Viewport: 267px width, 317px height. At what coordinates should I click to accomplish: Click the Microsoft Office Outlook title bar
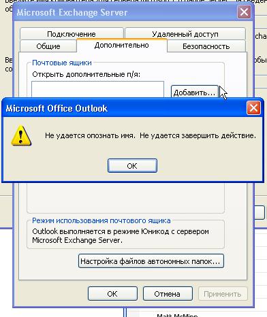coord(124,108)
